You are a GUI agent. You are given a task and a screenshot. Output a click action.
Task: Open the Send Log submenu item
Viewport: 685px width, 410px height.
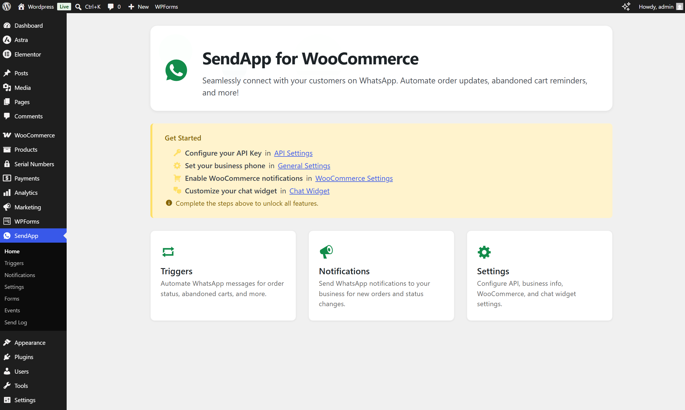coord(16,322)
